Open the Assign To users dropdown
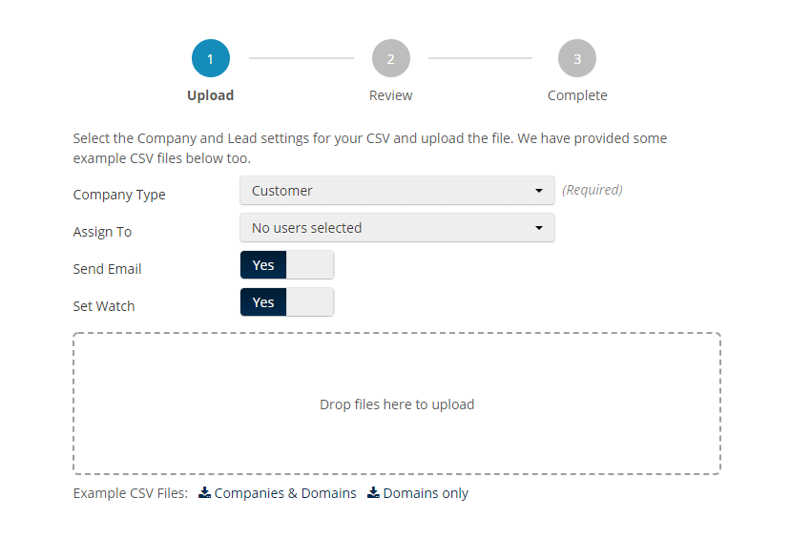Viewport: 790px width, 539px height. tap(396, 228)
